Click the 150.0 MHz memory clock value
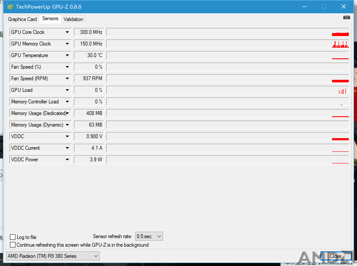The height and width of the screenshot is (266, 357). click(x=89, y=44)
